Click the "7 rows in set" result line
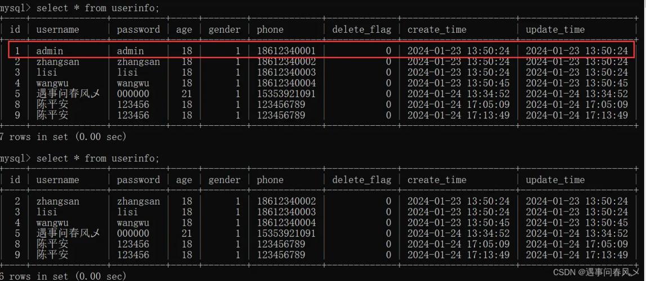Screen dimensions: 646x281 tap(63, 137)
